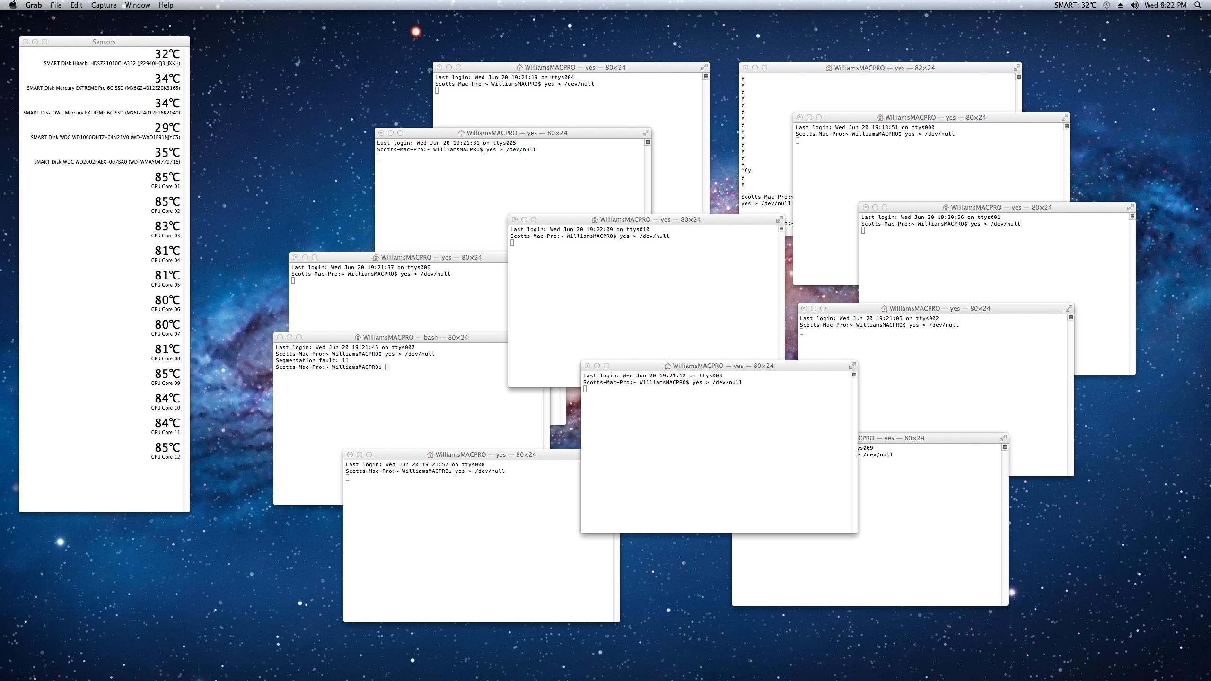Click the eject icon in the menu bar

click(x=1120, y=5)
